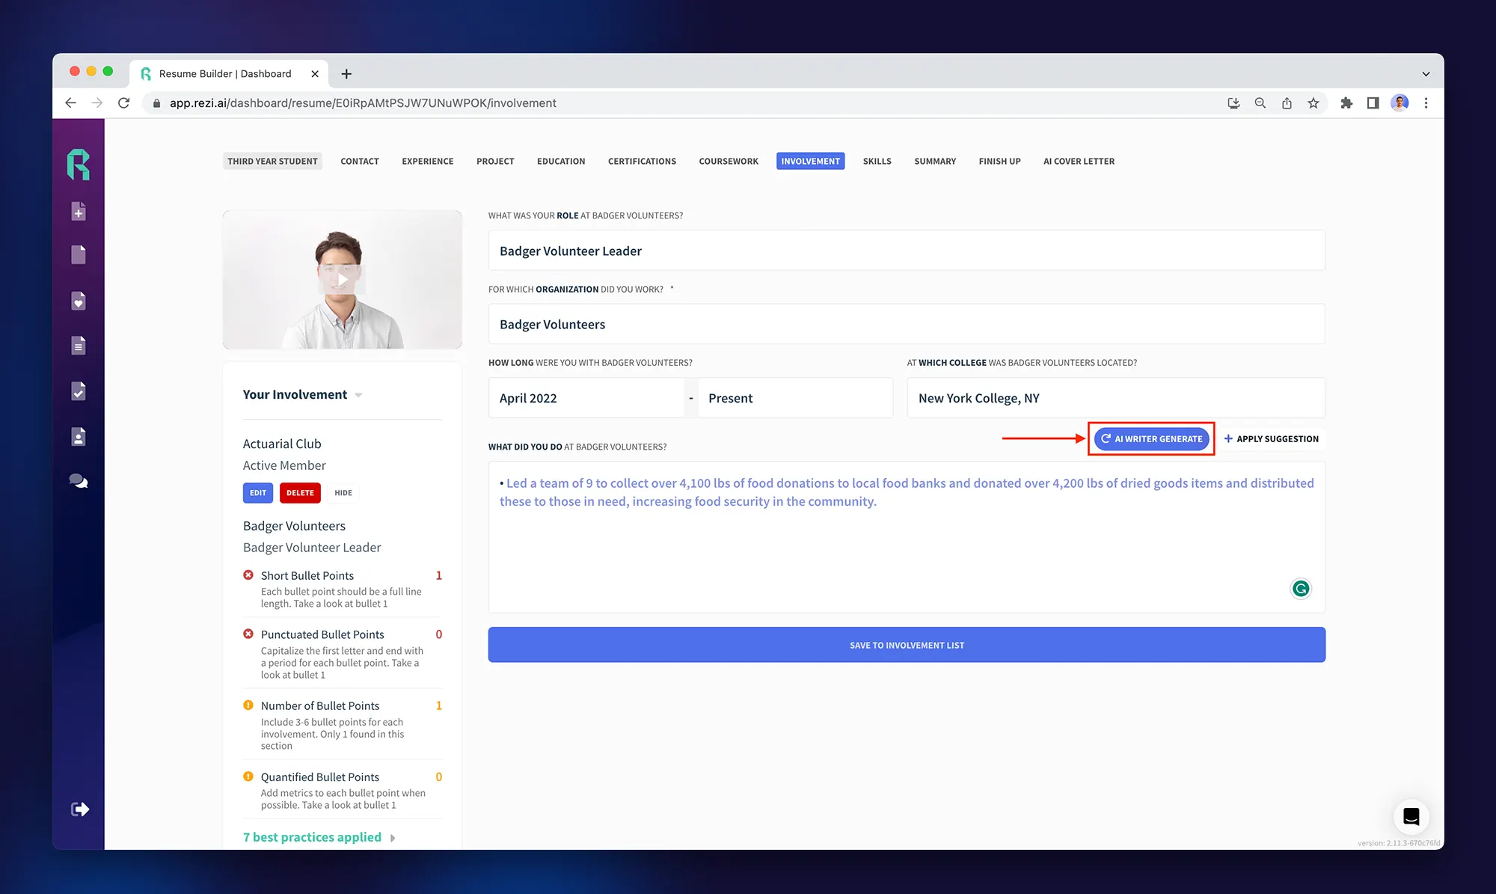1496x894 pixels.
Task: Expand the 7 best practices applied list
Action: point(319,837)
